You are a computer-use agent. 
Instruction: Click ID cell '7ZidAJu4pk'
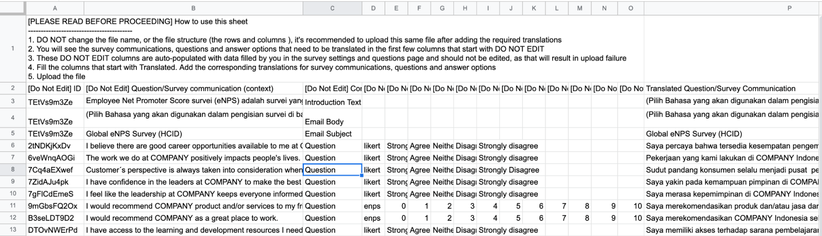click(x=55, y=182)
